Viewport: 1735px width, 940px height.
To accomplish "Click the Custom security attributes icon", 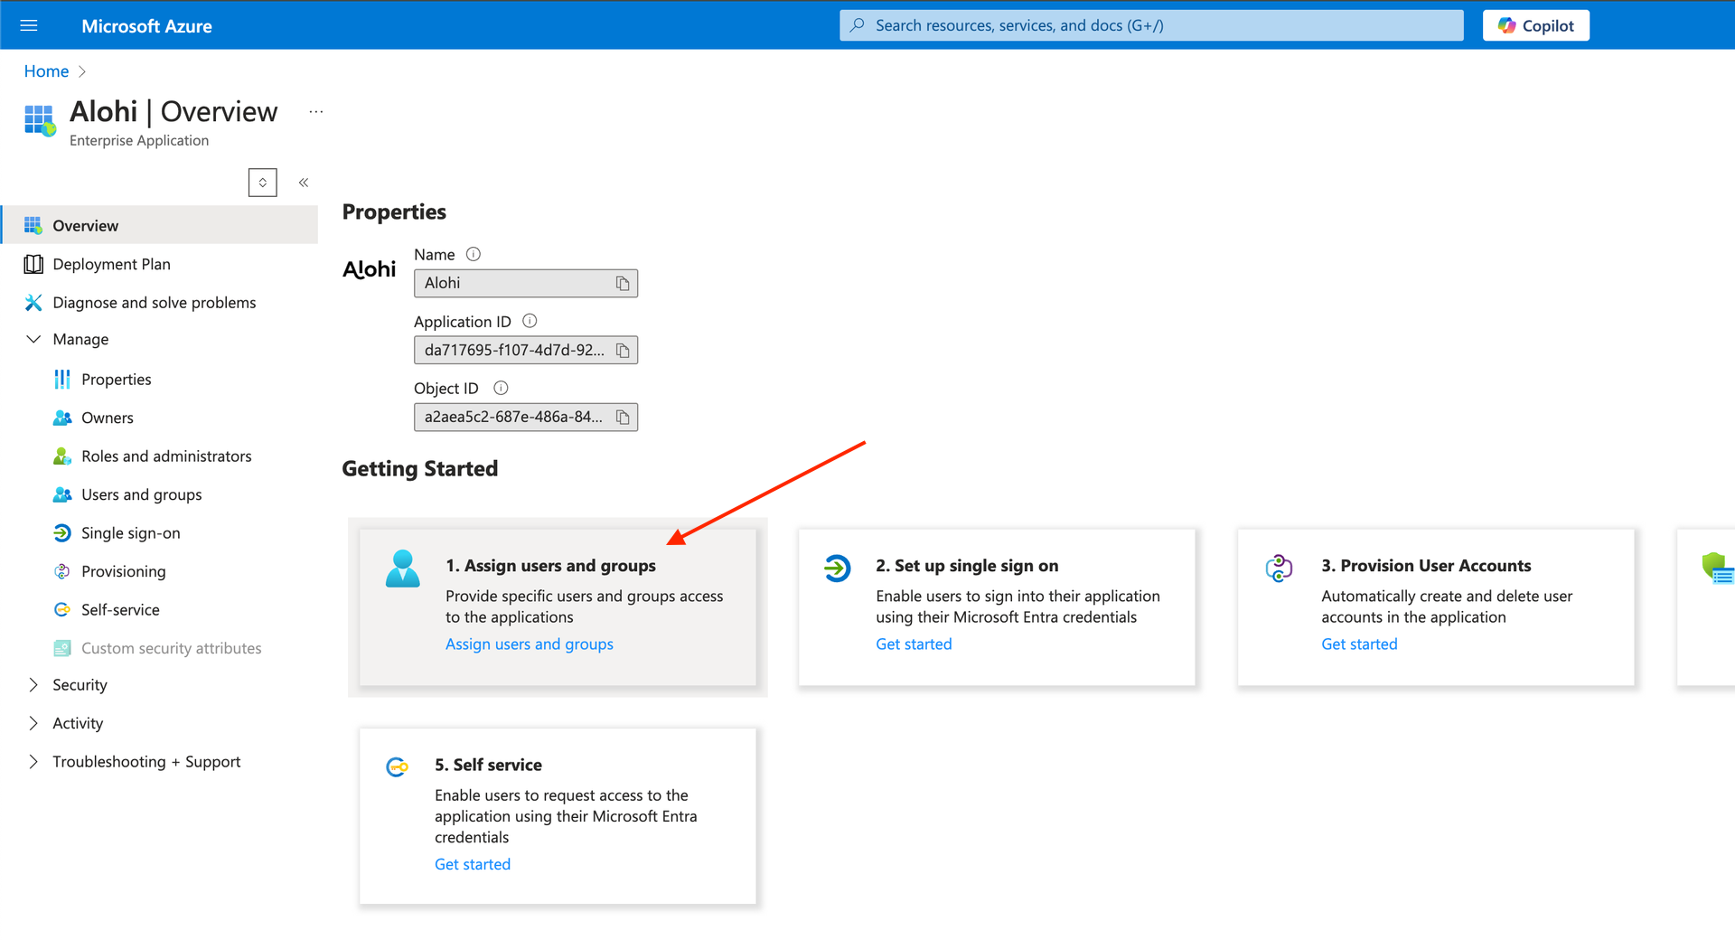I will (62, 648).
